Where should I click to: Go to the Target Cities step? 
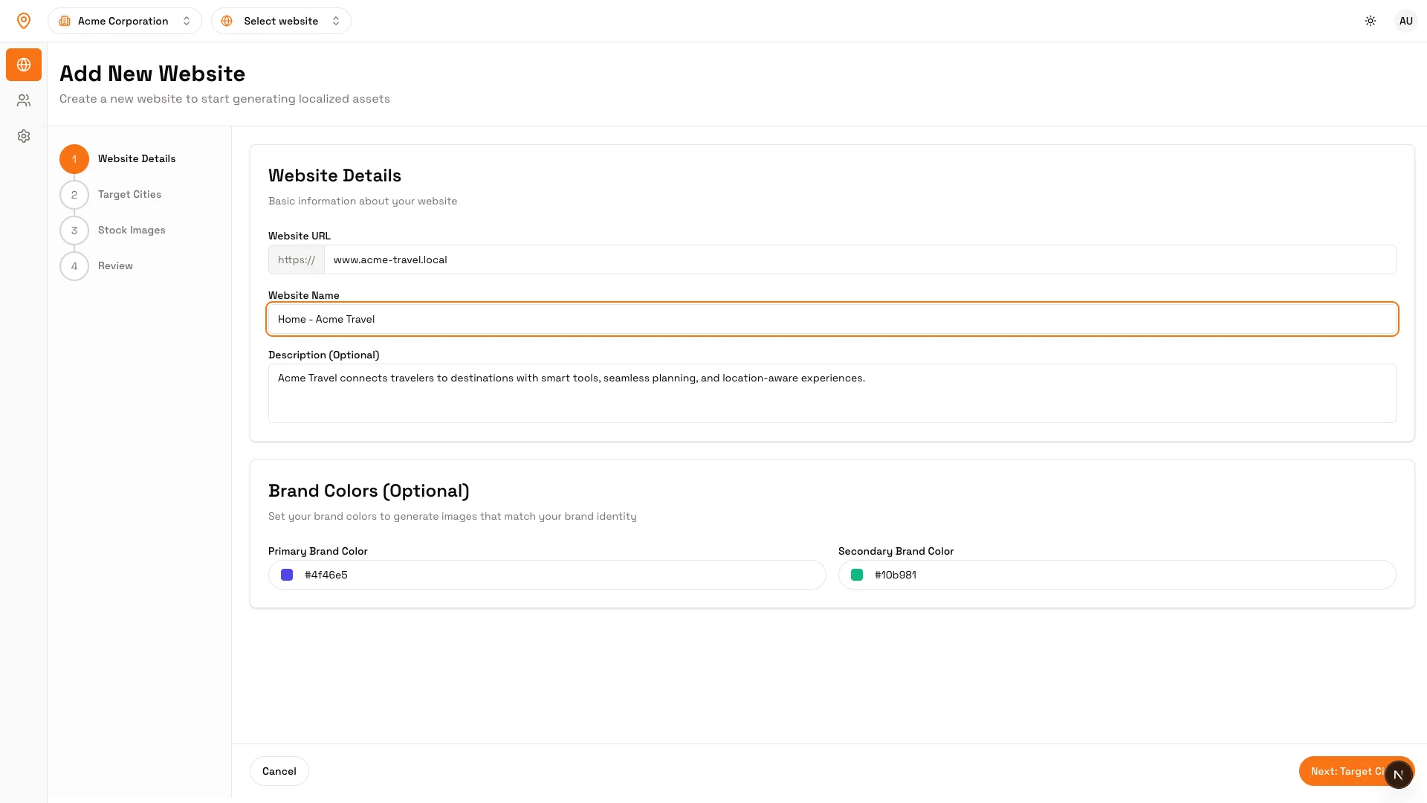click(129, 195)
